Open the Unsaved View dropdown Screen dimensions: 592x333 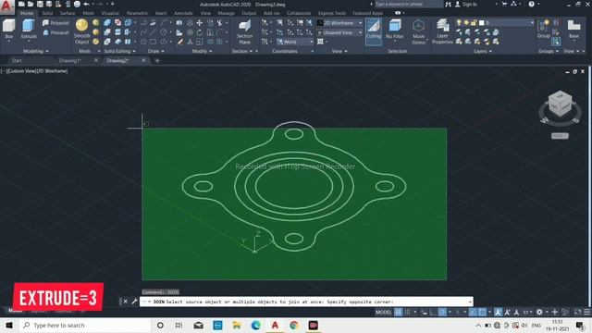(x=339, y=33)
